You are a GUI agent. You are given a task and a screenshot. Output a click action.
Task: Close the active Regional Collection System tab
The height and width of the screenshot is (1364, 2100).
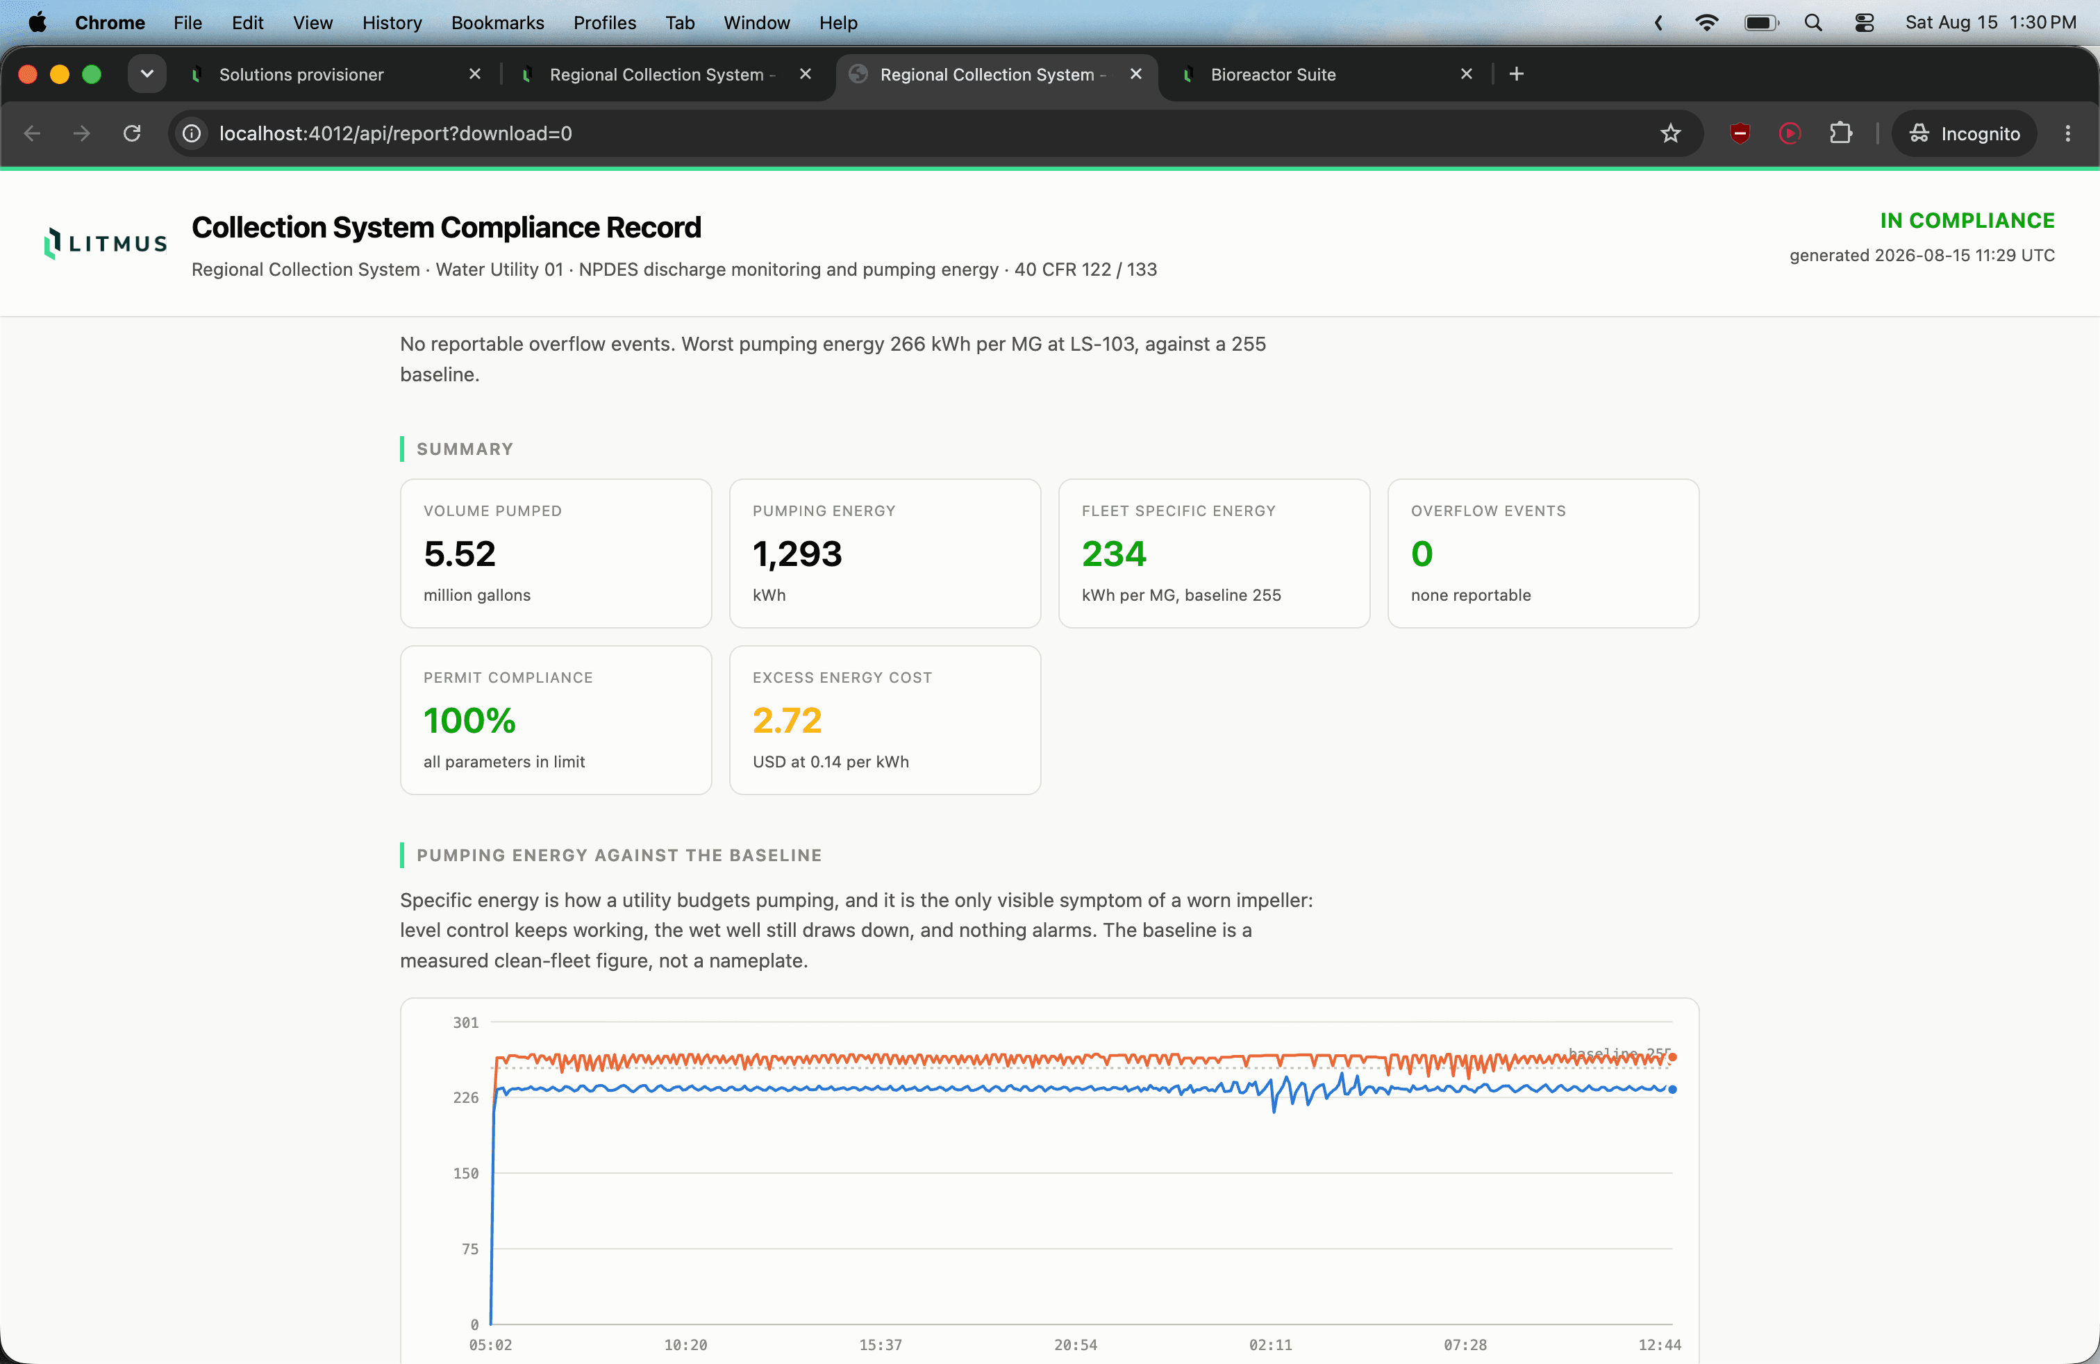tap(1135, 74)
